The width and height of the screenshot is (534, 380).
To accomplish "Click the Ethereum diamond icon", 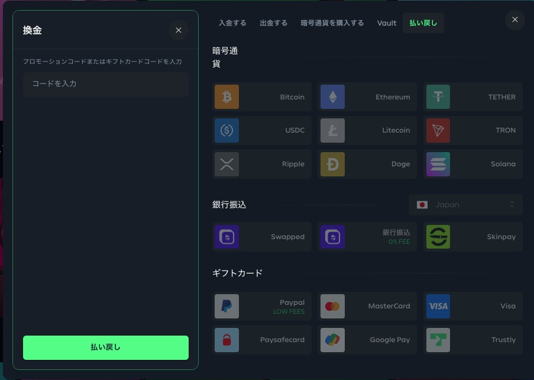I will coord(333,97).
